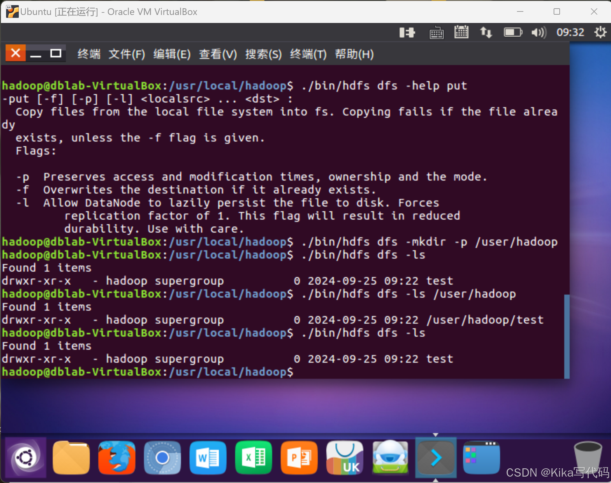Open the session menu via the gear icon

point(600,32)
